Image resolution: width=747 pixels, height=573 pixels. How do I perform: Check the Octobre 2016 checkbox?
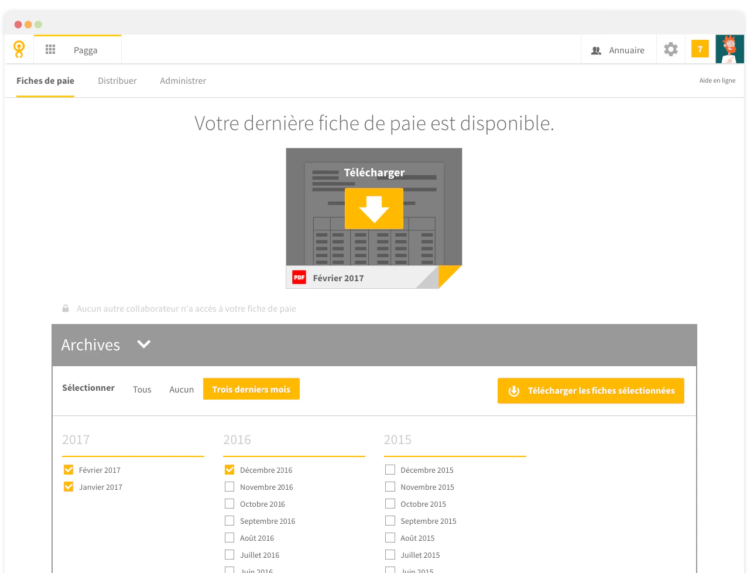click(229, 504)
